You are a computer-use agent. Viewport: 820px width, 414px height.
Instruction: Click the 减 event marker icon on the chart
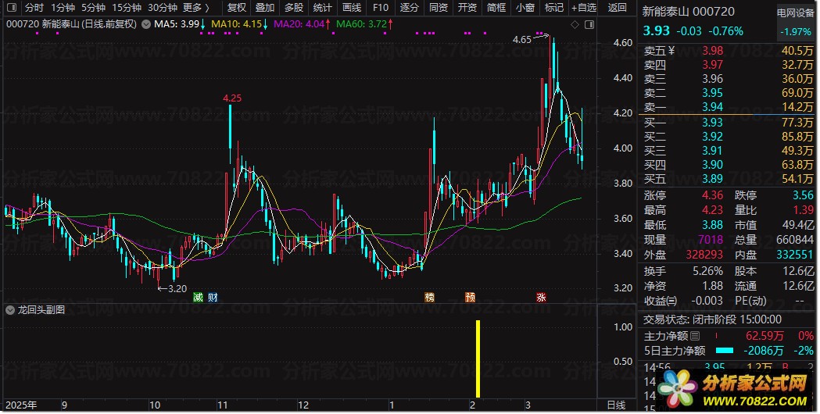[x=198, y=298]
